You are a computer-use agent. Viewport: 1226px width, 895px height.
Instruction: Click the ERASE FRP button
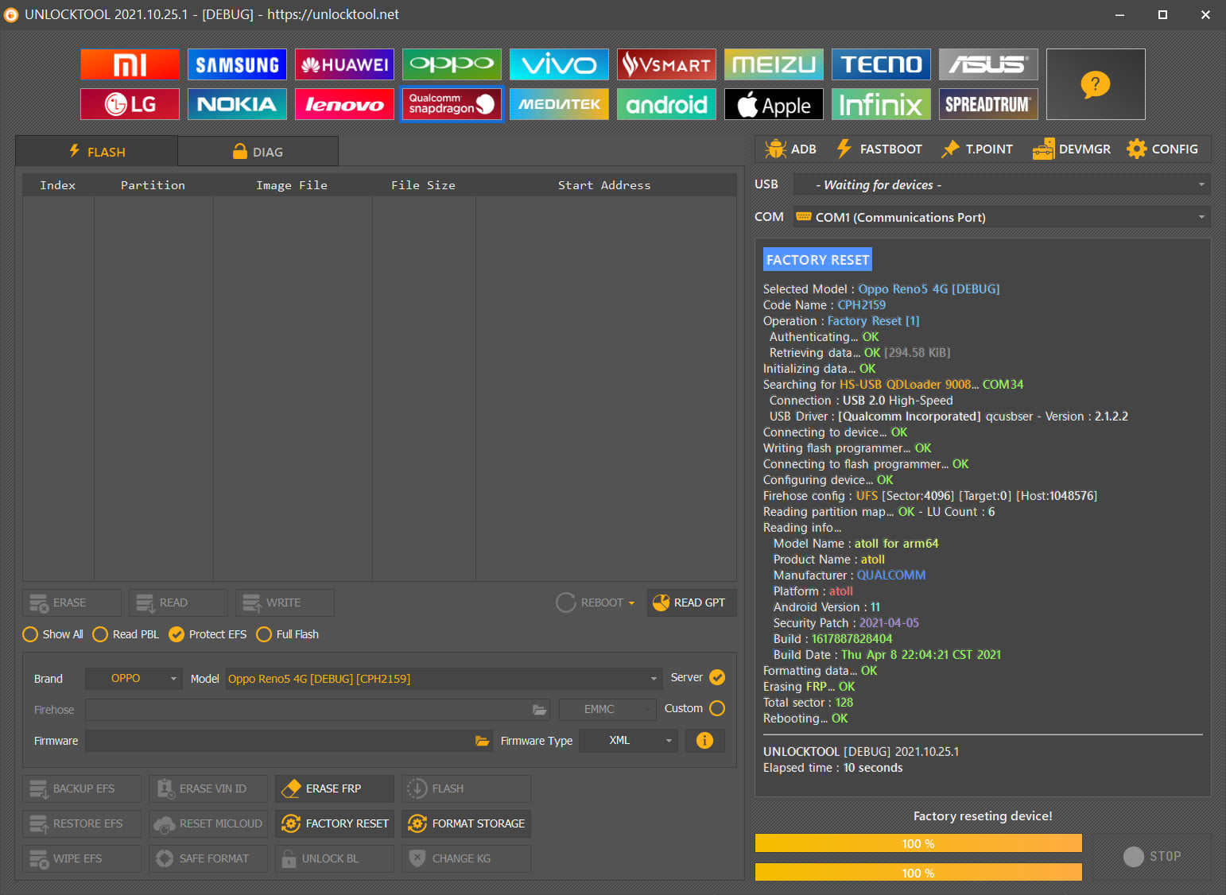coord(334,788)
